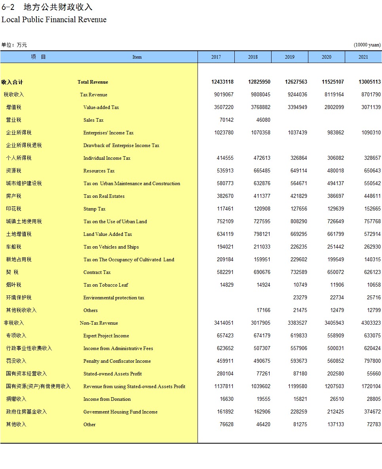Click 2021 non-tax revenue 4303323

coord(371,323)
